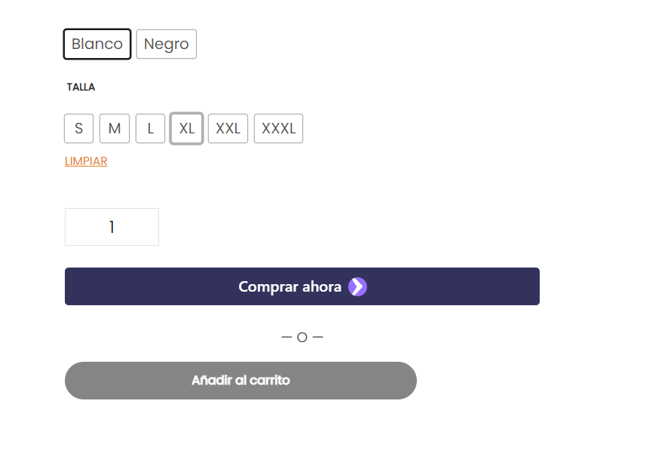Choose size S

click(x=78, y=128)
